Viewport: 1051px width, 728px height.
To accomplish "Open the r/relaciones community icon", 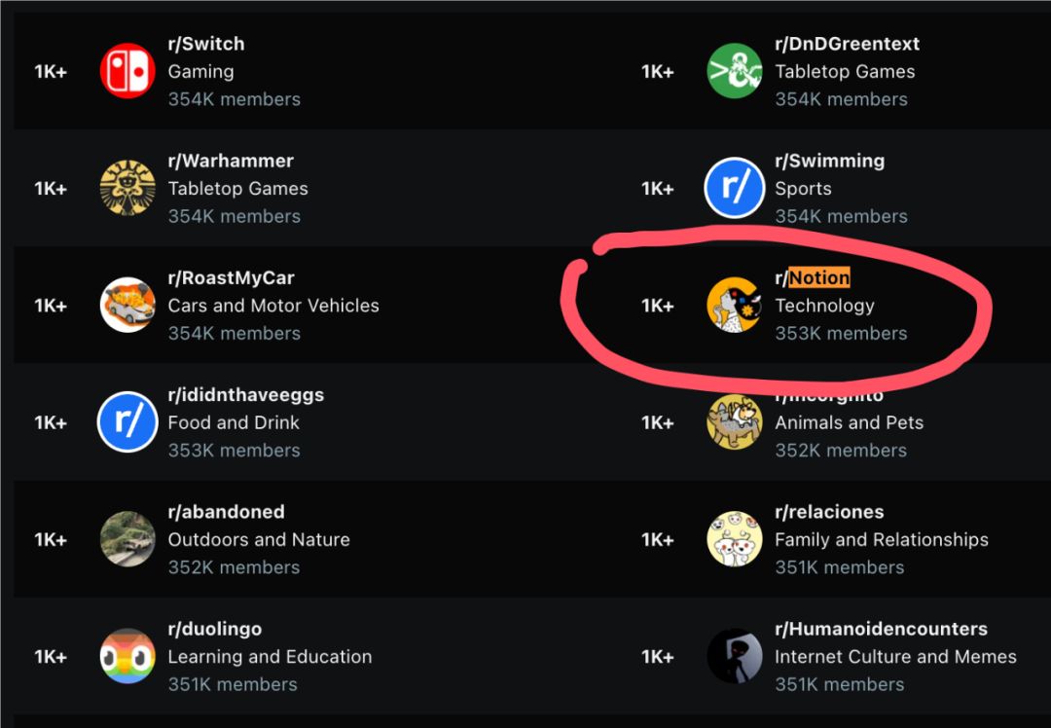I will coord(734,539).
